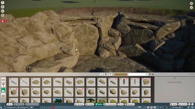Select the leafy tree photo thumbnail
Viewport: 195px width, 109px height.
(x=58, y=100)
